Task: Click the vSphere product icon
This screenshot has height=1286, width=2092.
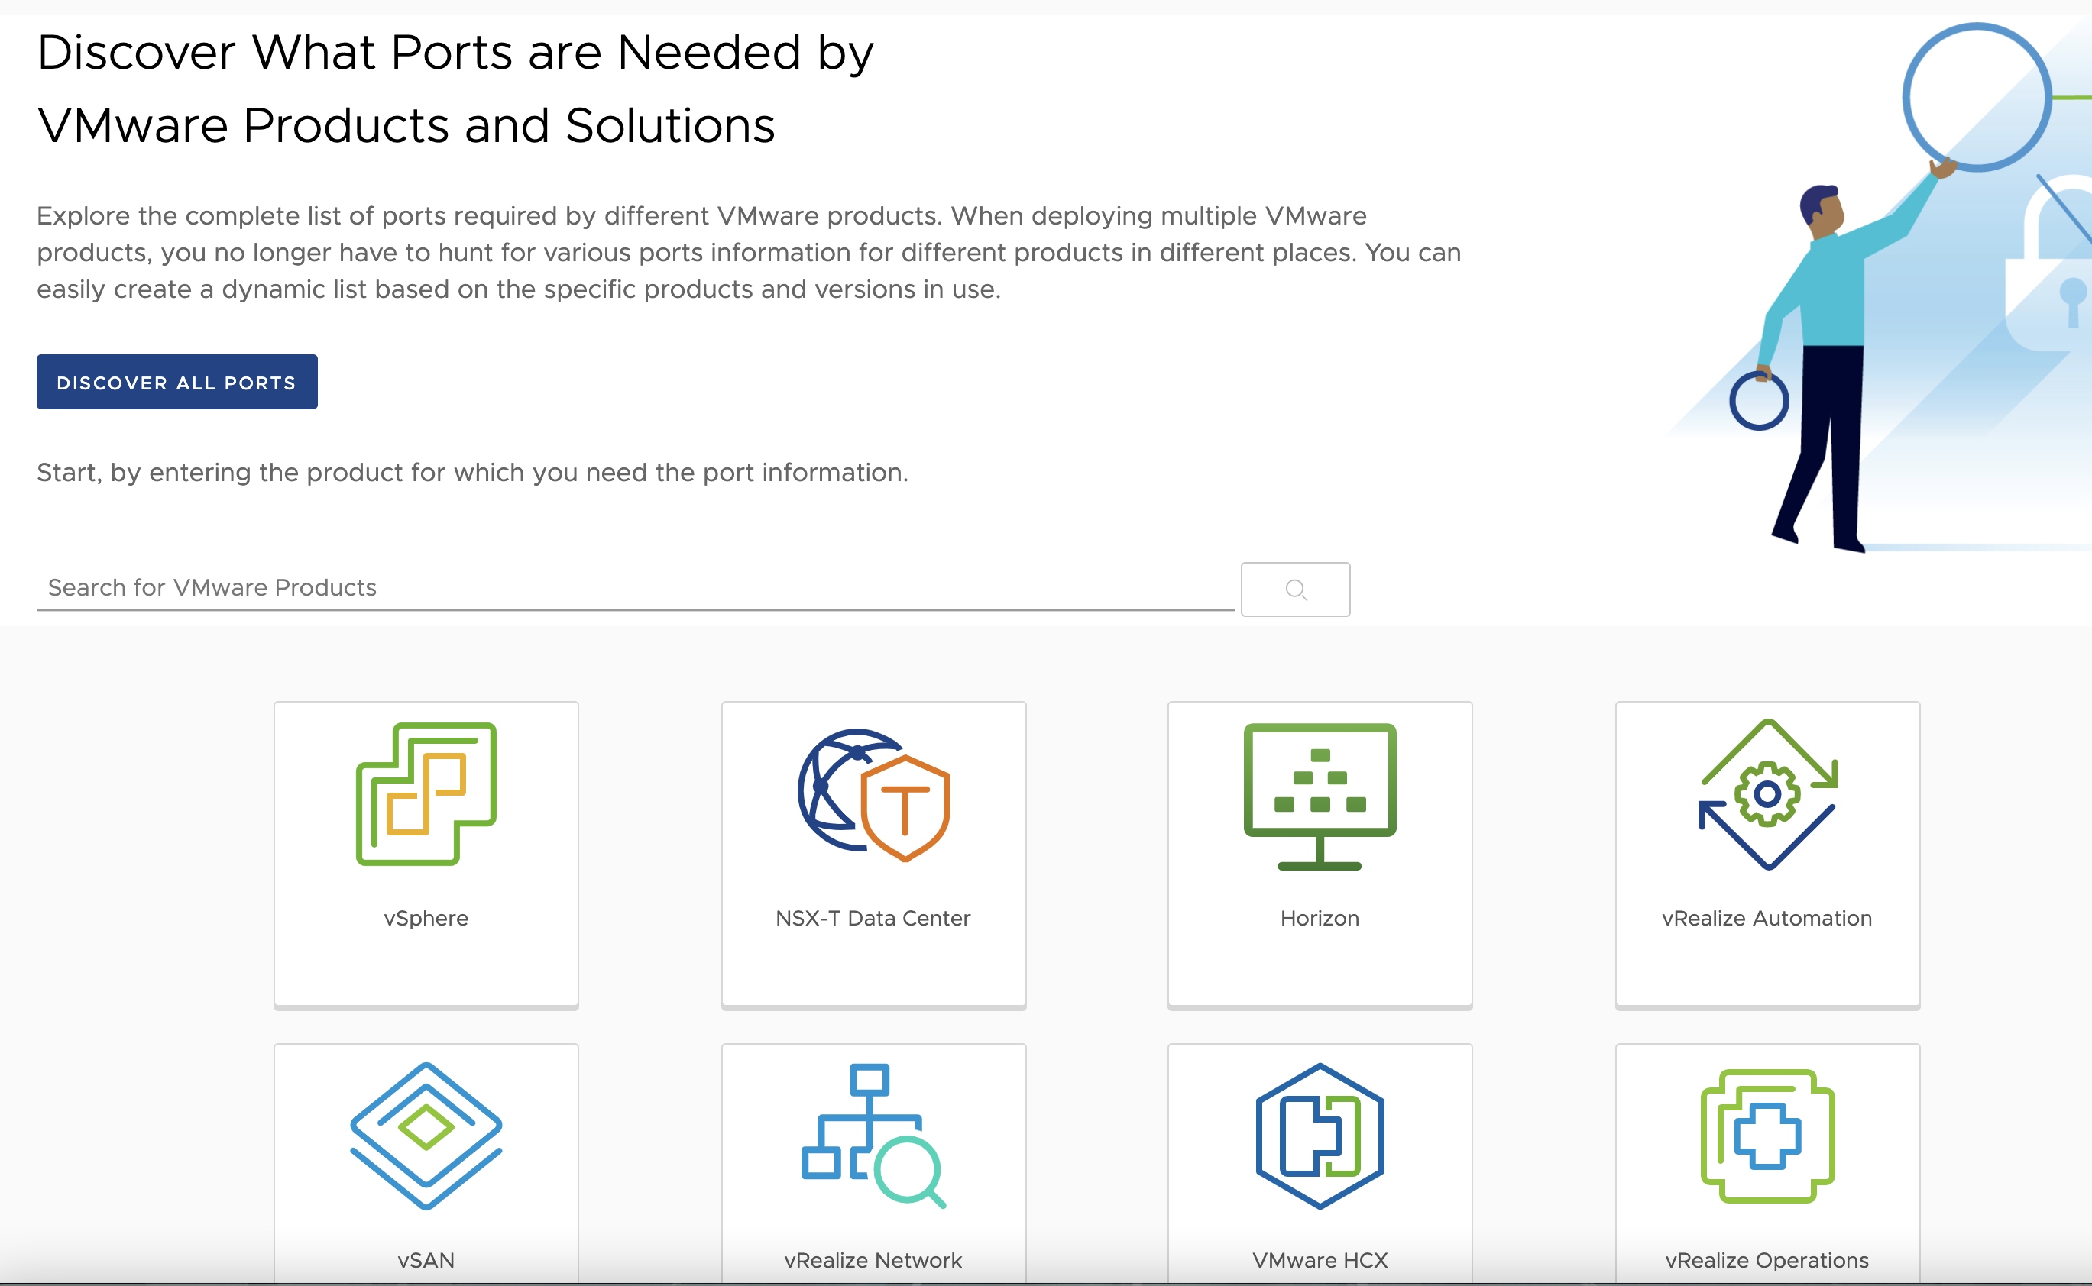Action: click(426, 794)
